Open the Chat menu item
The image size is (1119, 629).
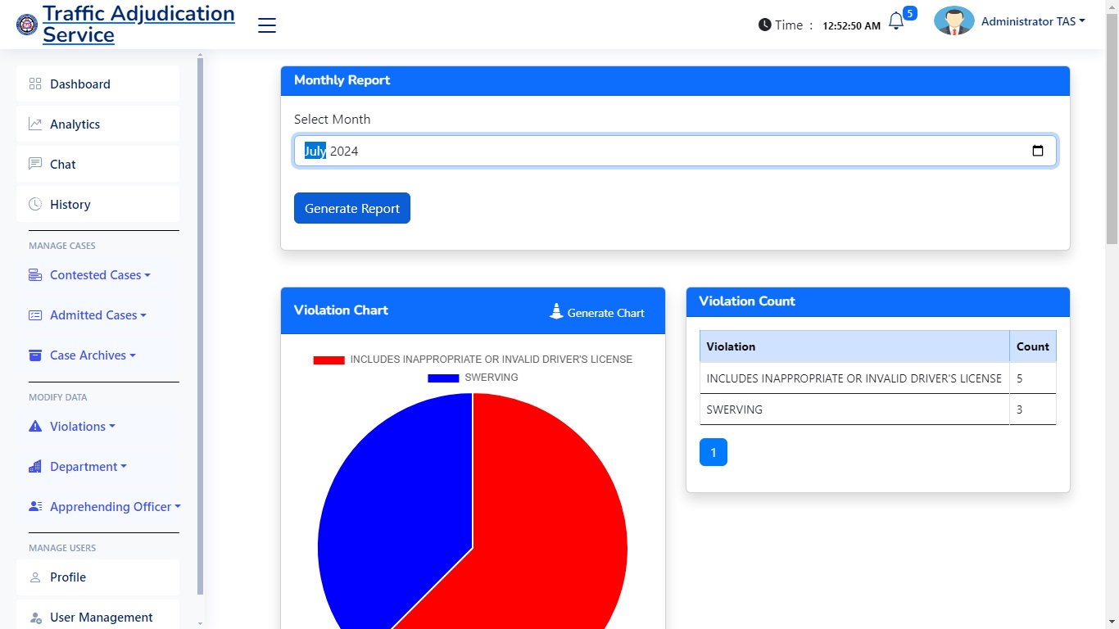click(x=62, y=164)
